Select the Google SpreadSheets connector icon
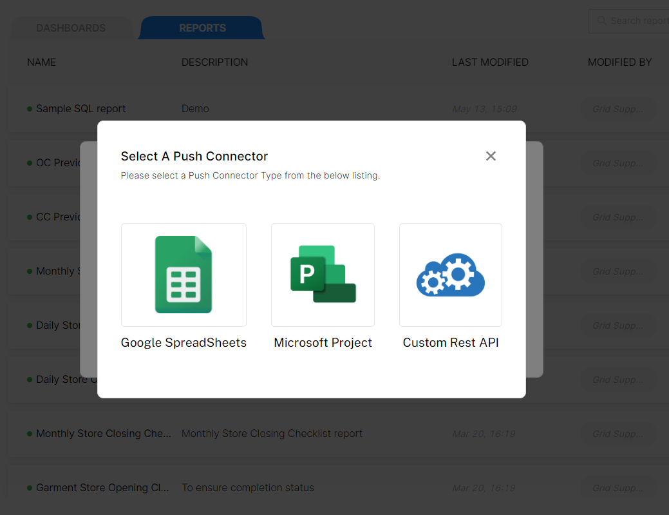 click(184, 275)
